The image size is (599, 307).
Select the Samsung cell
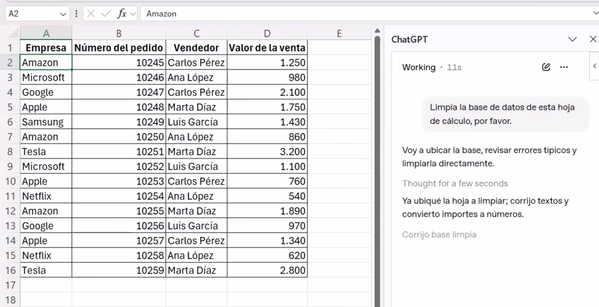pyautogui.click(x=46, y=122)
